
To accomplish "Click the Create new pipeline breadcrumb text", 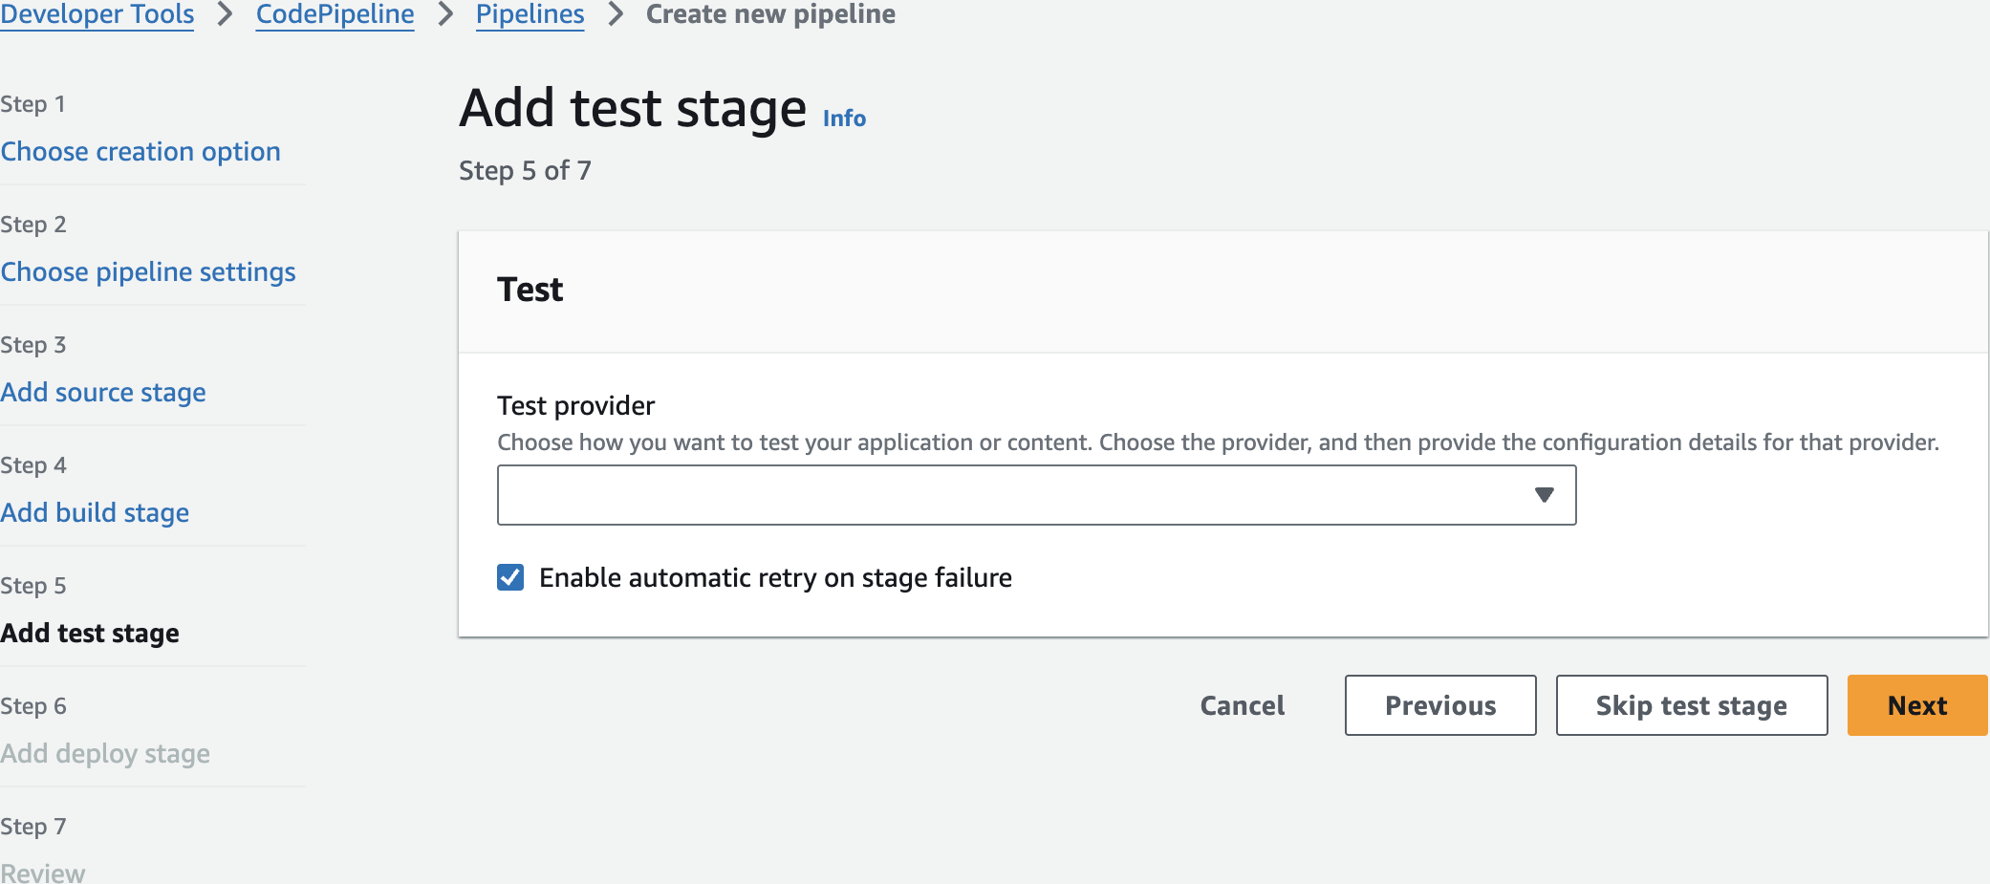I will (x=770, y=14).
